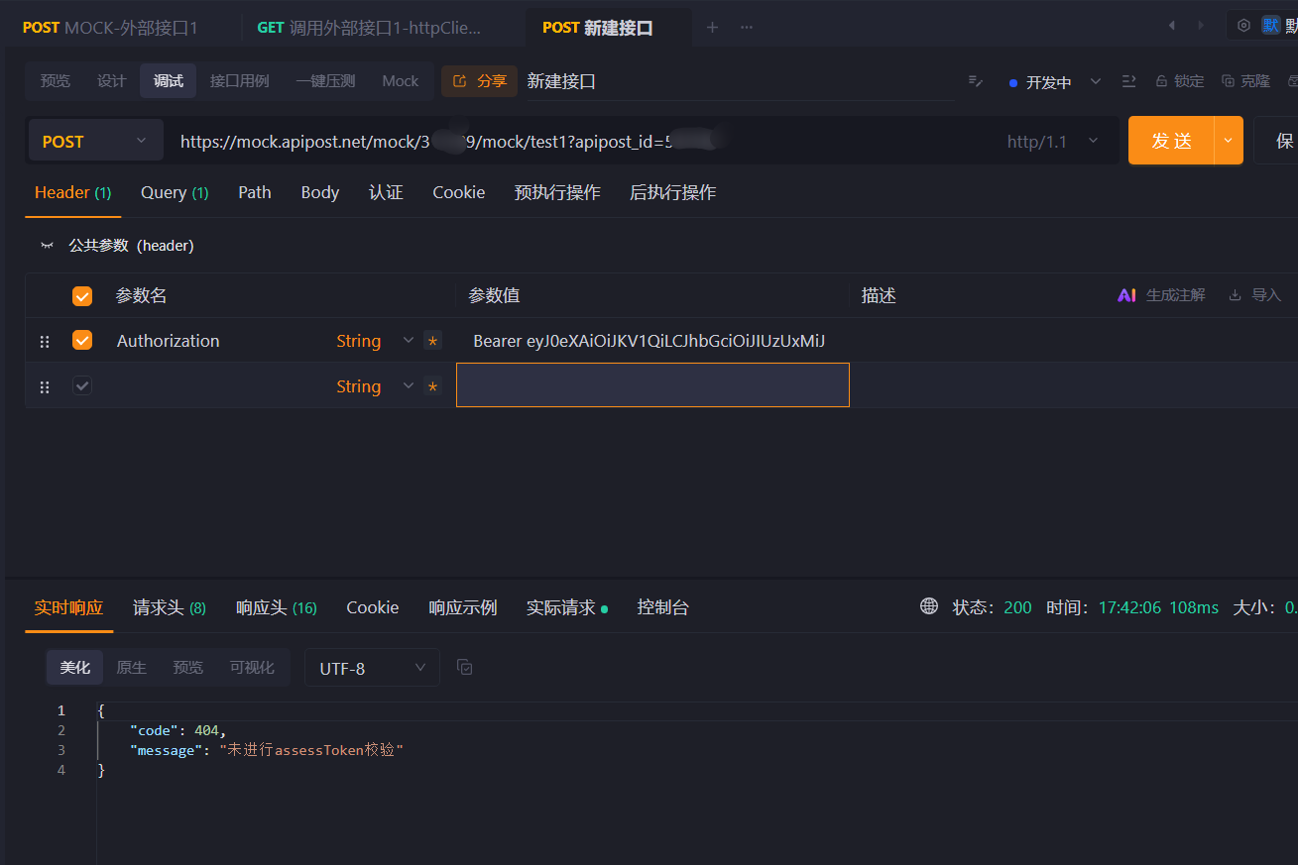The image size is (1298, 865).
Task: Click the blue 默 environment badge
Action: click(1270, 26)
